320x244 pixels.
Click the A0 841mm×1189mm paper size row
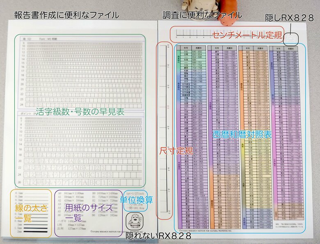point(71,193)
